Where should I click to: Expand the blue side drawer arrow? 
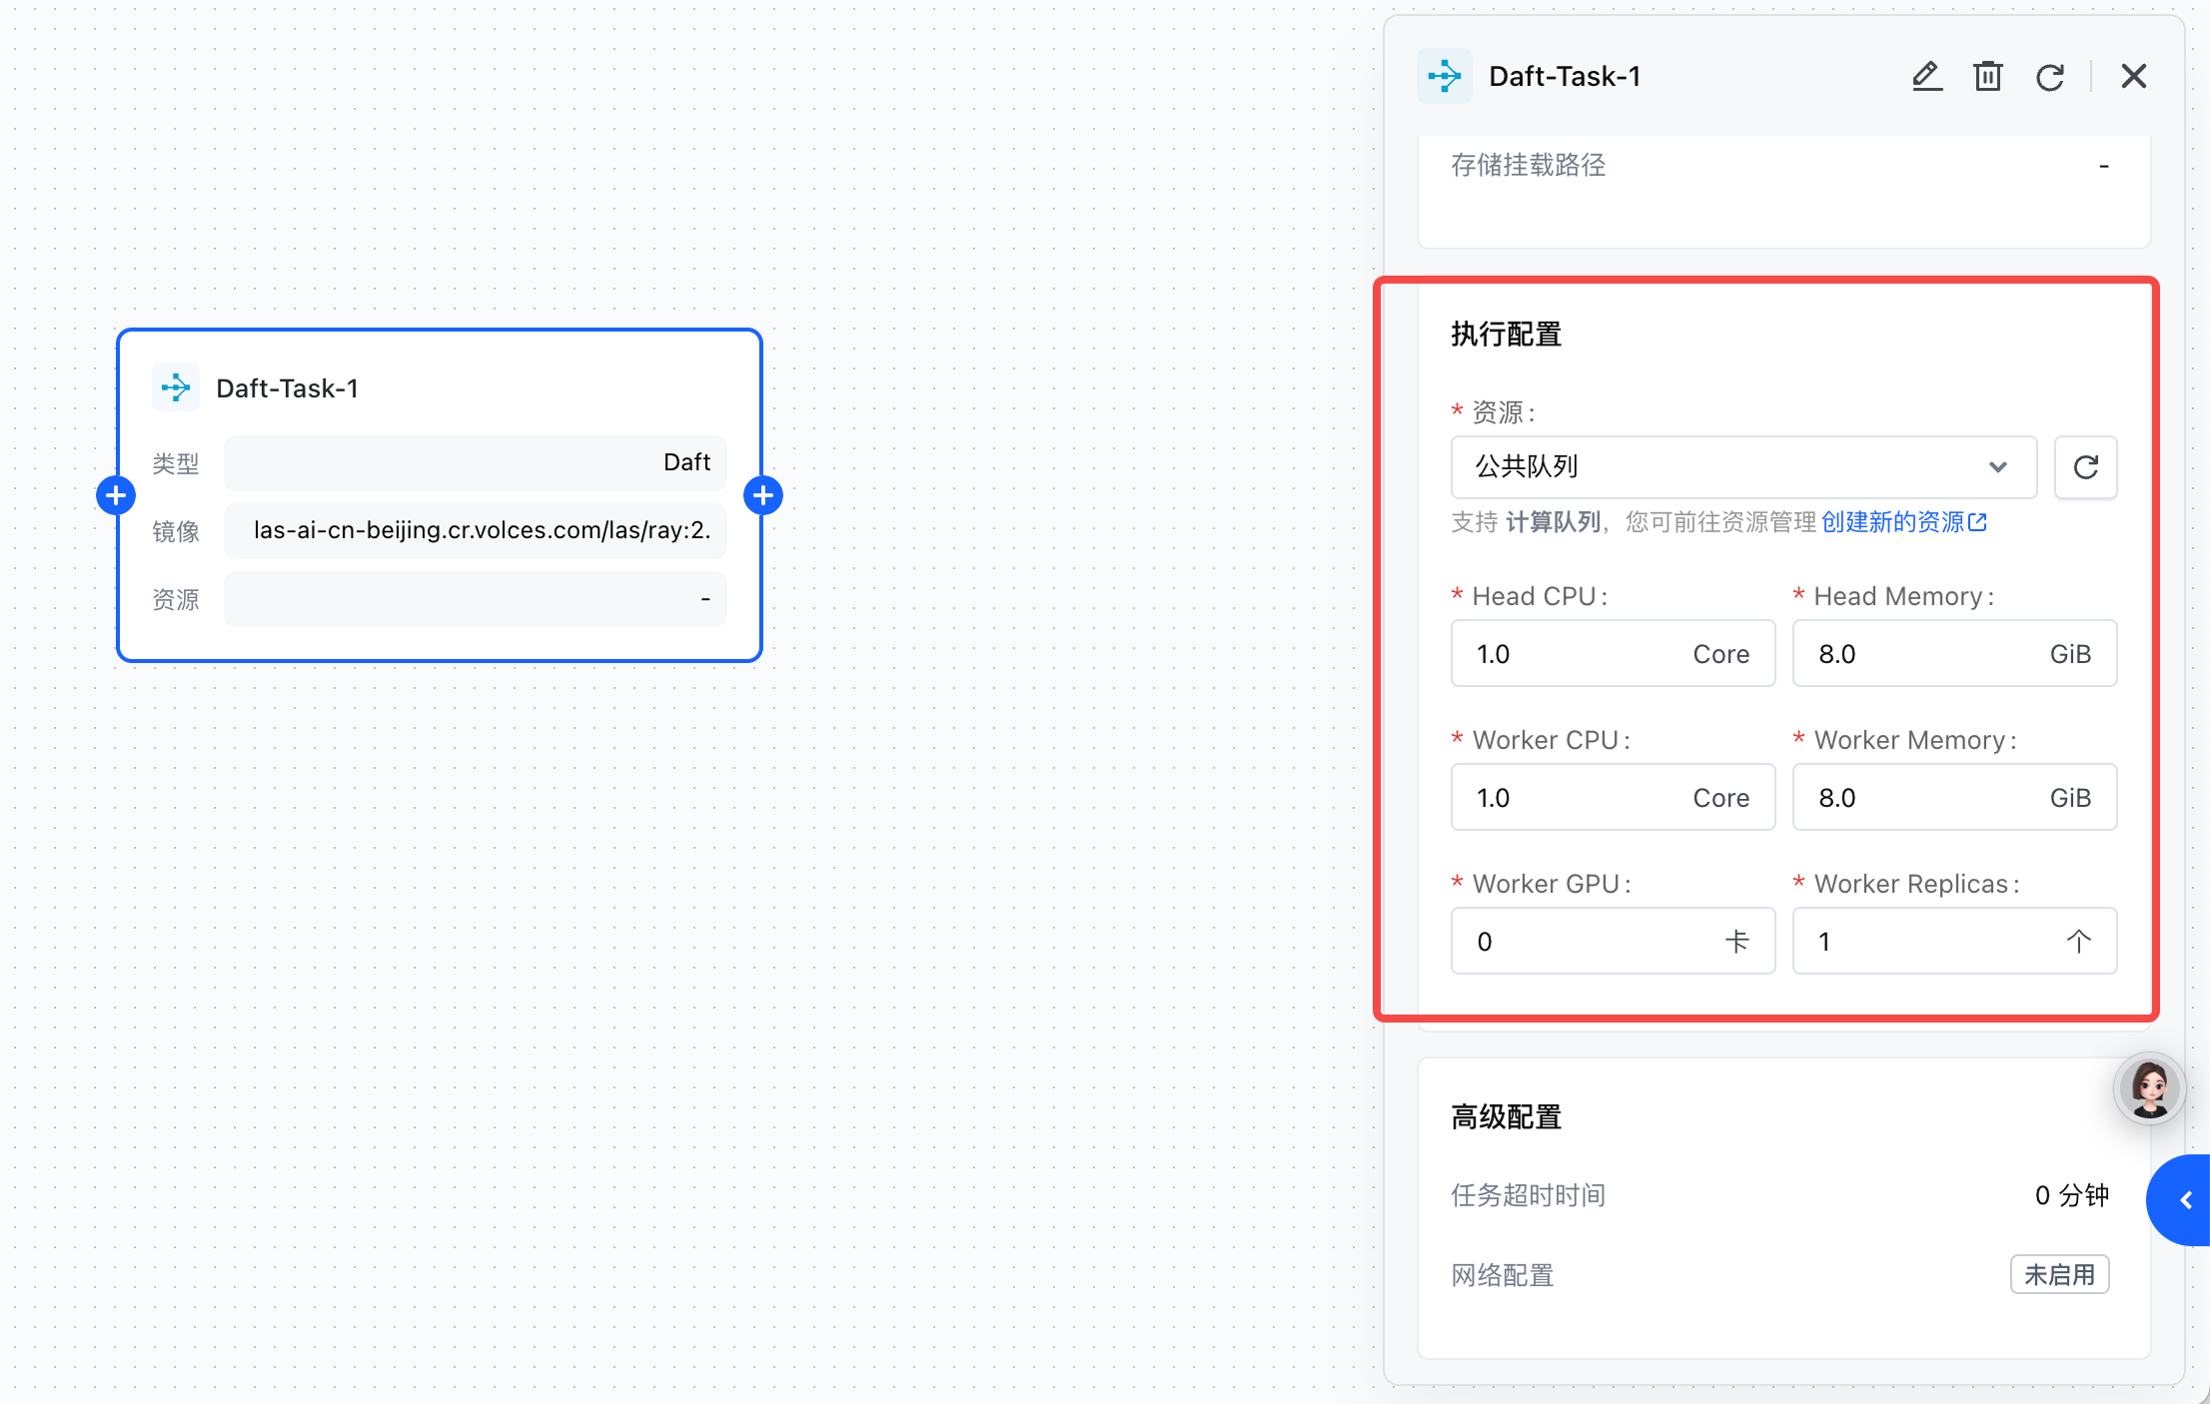(2185, 1200)
